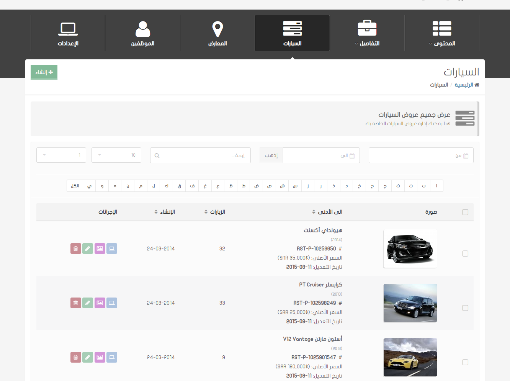Viewport: 510px width, 381px height.
Task: Click the green إنشاء create button
Action: pos(44,72)
